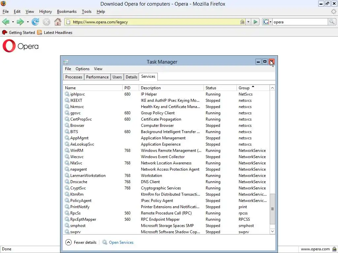
Task: Click the services list scroll-down arrow
Action: point(272,231)
